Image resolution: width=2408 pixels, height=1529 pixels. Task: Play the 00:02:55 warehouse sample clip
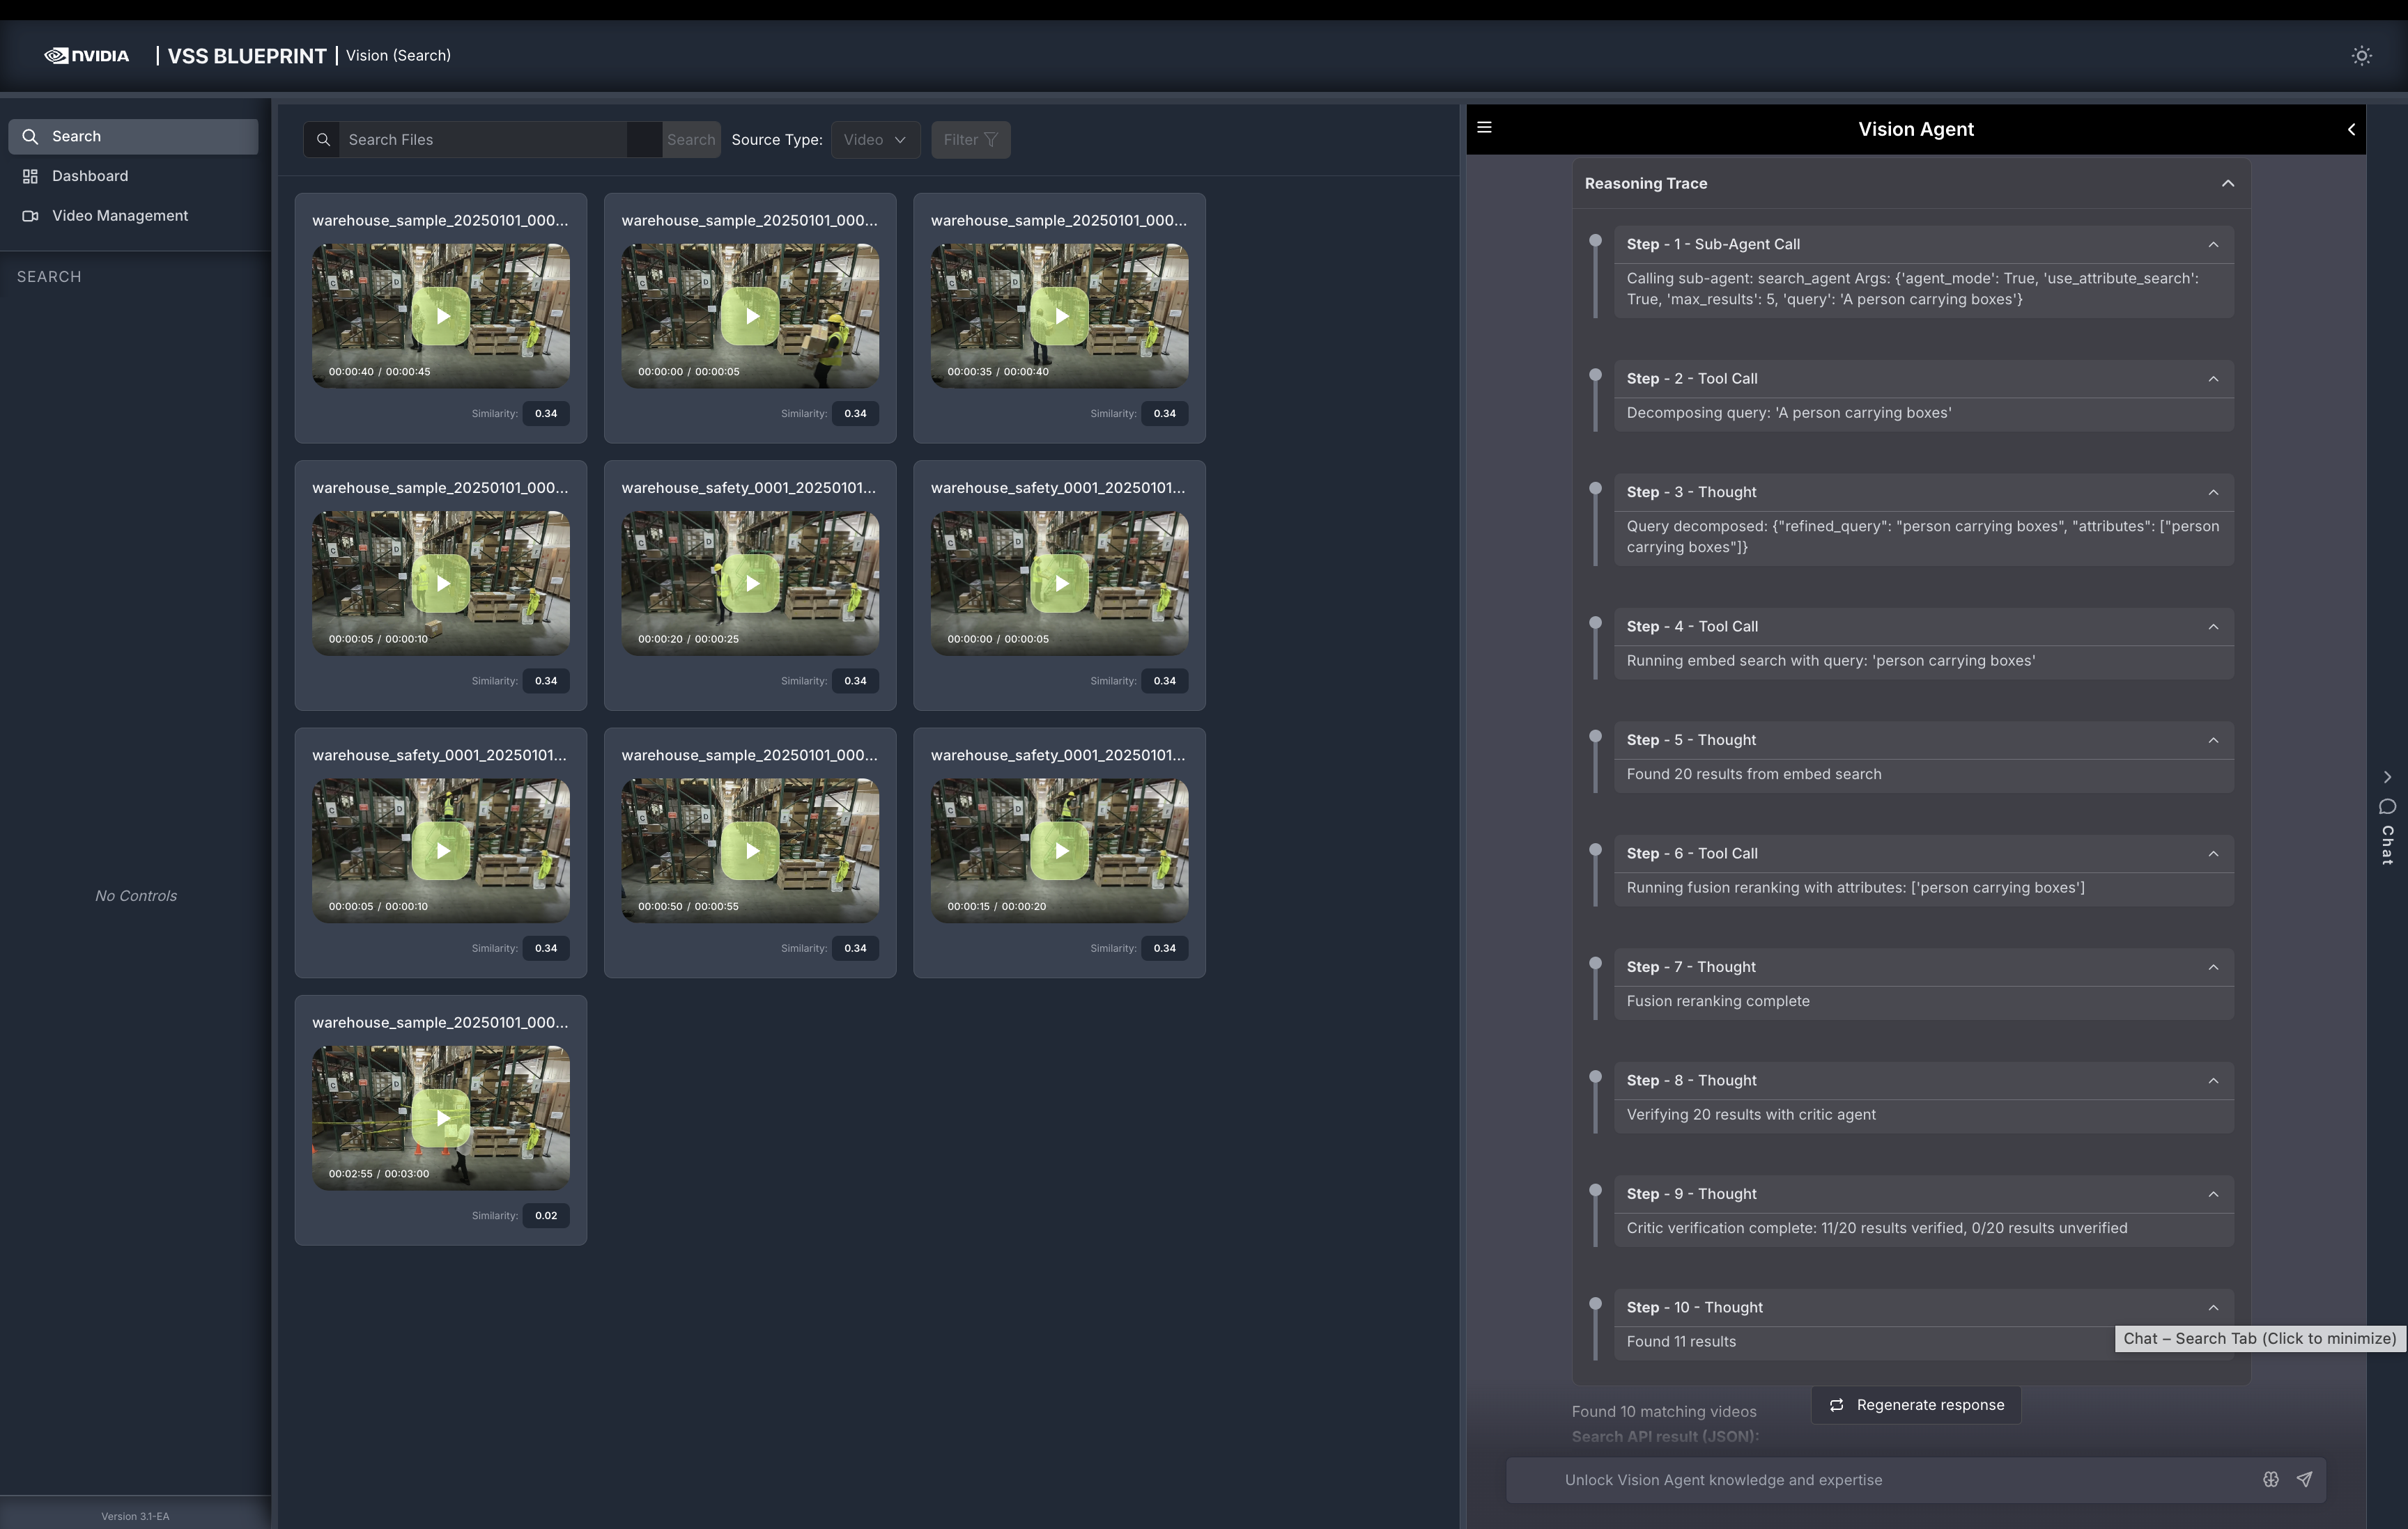tap(441, 1118)
